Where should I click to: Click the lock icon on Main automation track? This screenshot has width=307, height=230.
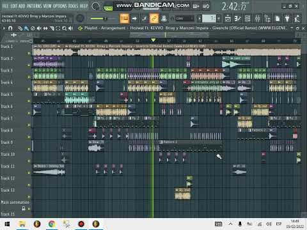point(24,208)
